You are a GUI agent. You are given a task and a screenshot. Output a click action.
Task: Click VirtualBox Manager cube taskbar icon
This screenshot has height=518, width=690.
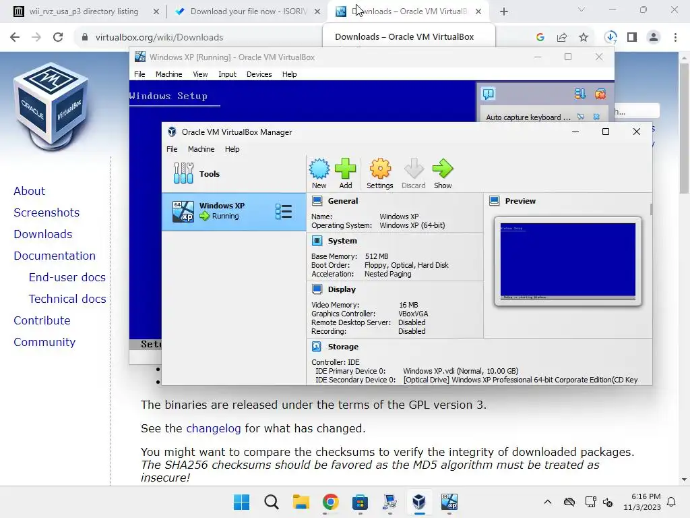tap(419, 502)
